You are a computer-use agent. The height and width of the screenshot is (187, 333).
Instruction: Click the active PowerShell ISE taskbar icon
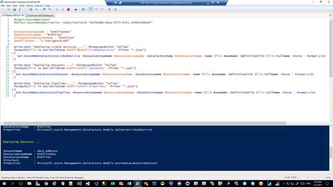tap(137, 183)
